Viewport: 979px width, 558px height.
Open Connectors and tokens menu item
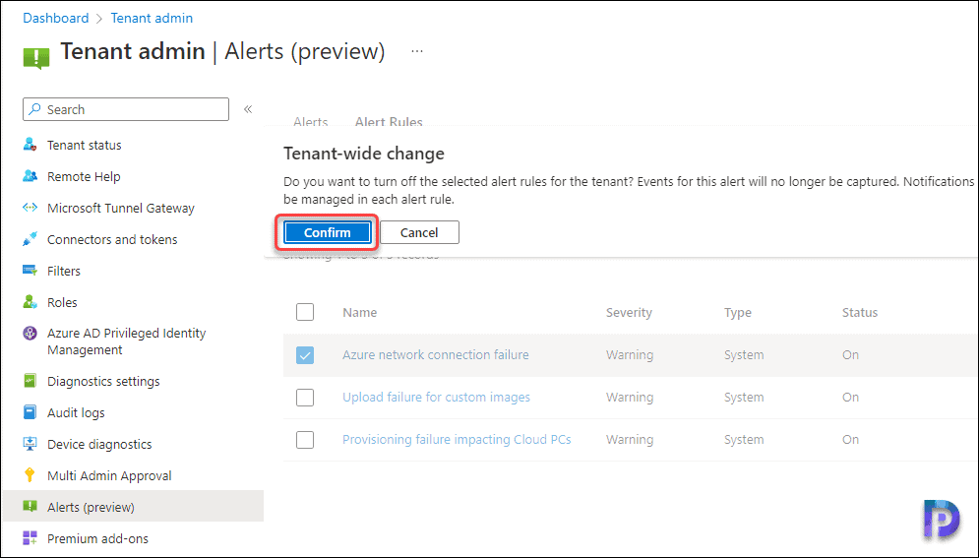(x=112, y=240)
